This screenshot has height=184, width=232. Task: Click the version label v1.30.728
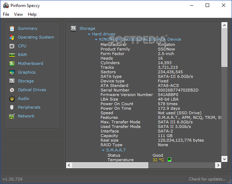coord(13,179)
